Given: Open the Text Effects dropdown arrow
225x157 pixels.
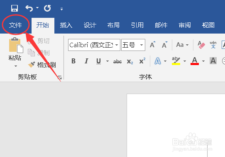Looking at the screenshot, I should (x=165, y=61).
